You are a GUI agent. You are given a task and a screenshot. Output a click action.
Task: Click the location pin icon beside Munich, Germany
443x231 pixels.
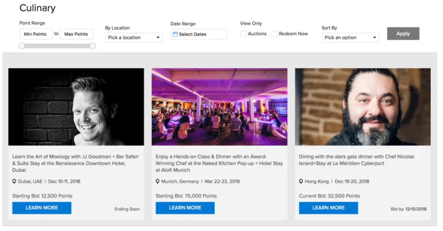coord(158,181)
